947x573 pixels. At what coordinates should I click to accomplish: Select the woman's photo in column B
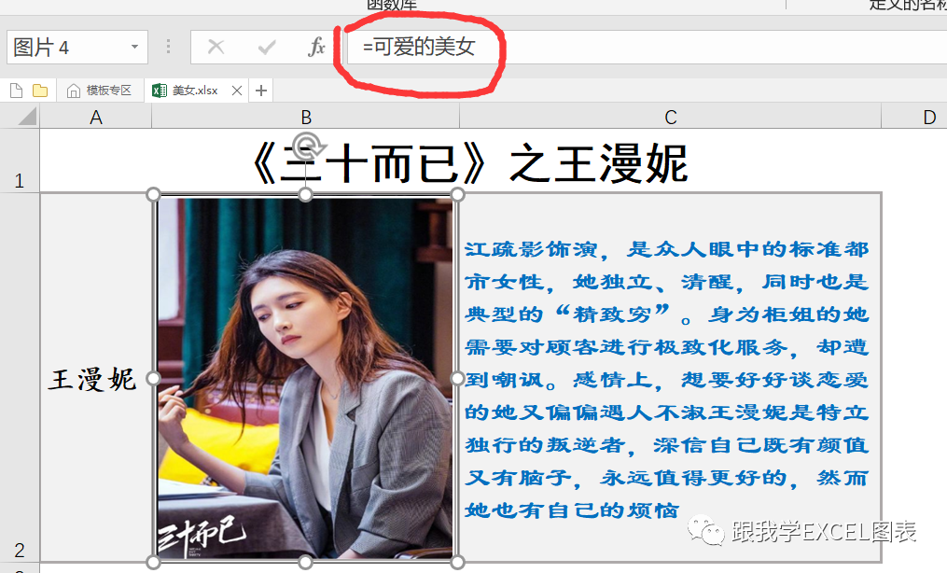[x=306, y=379]
